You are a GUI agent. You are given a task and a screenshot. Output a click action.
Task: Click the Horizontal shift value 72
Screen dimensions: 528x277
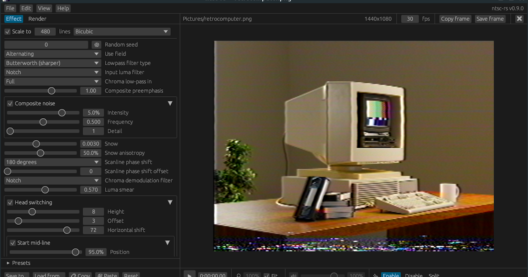(x=93, y=230)
